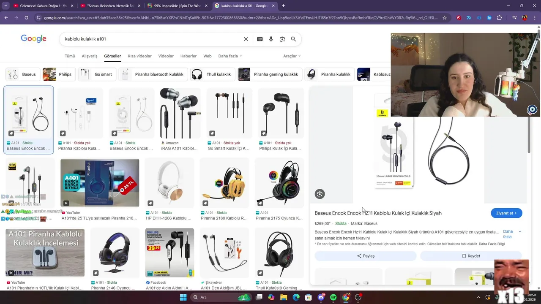This screenshot has width=541, height=304.
Task: Open the Araçlar tools dropdown
Action: click(292, 56)
